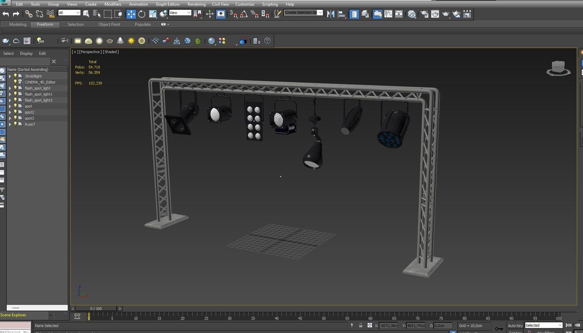
Task: Click the [Shaded] viewport label
Action: pos(111,52)
